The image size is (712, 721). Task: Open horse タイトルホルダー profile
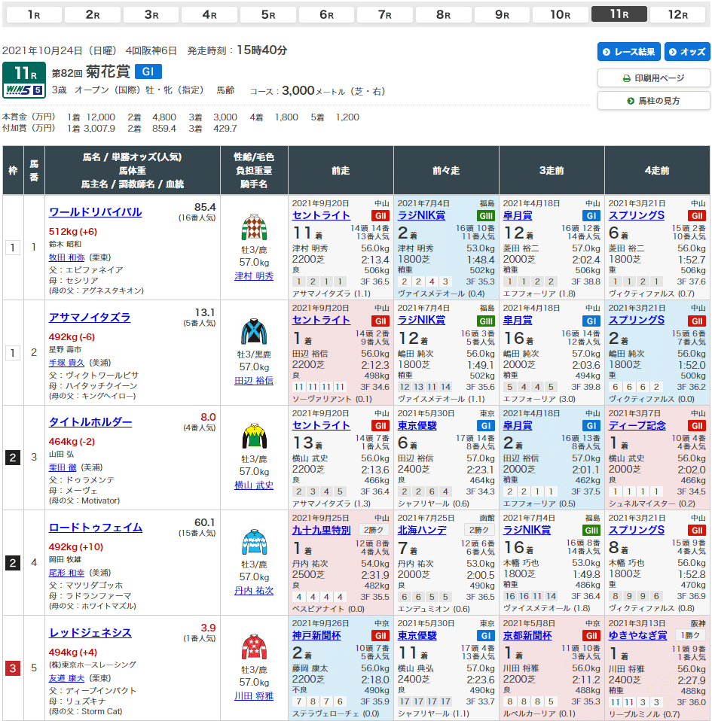pos(90,422)
